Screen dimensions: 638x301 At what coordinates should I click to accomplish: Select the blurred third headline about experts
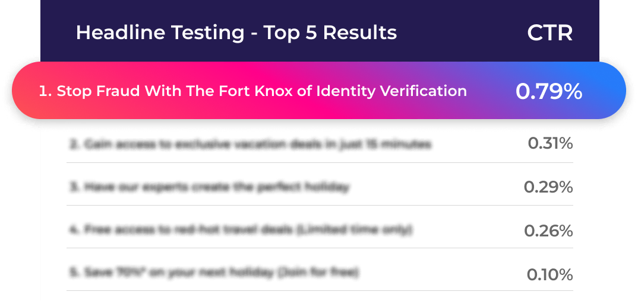(x=209, y=187)
